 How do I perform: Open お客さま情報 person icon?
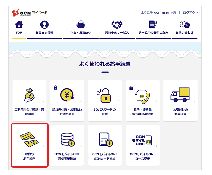point(44,24)
